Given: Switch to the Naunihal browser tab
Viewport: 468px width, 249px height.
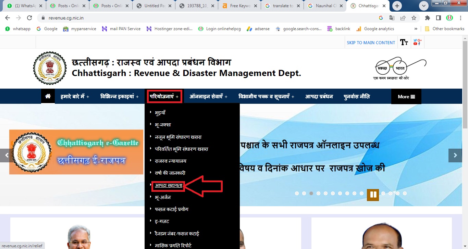Looking at the screenshot, I should (324, 6).
